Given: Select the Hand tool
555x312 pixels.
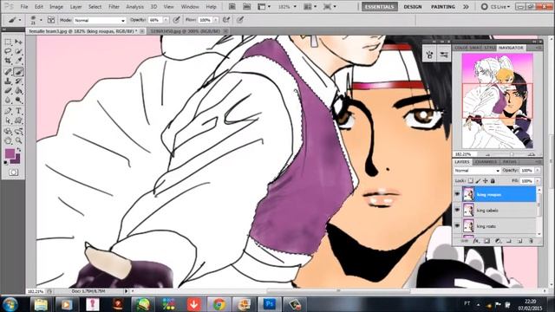Looking at the screenshot, I should coord(8,140).
